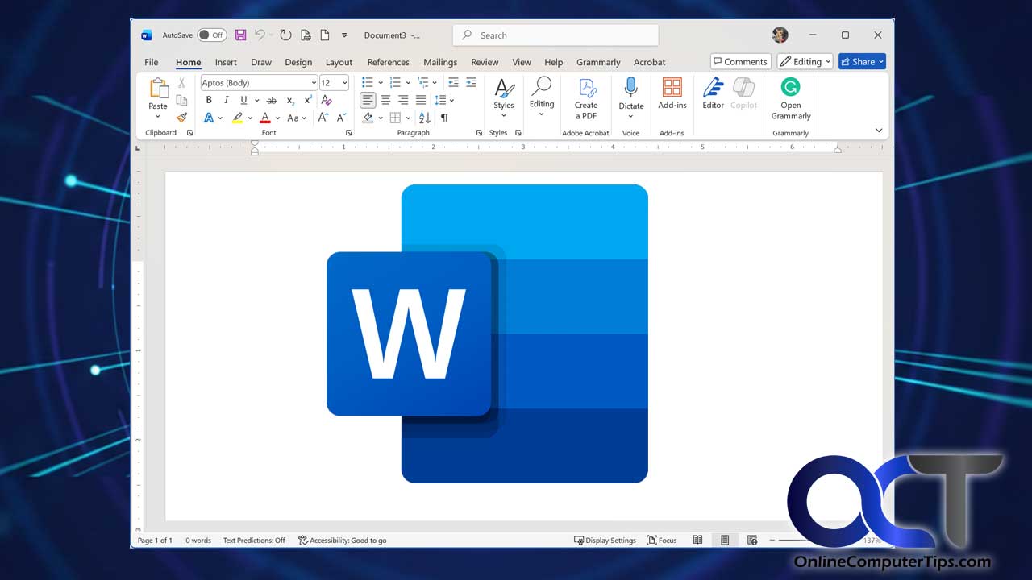Open the Design tab
This screenshot has width=1032, height=580.
(298, 62)
